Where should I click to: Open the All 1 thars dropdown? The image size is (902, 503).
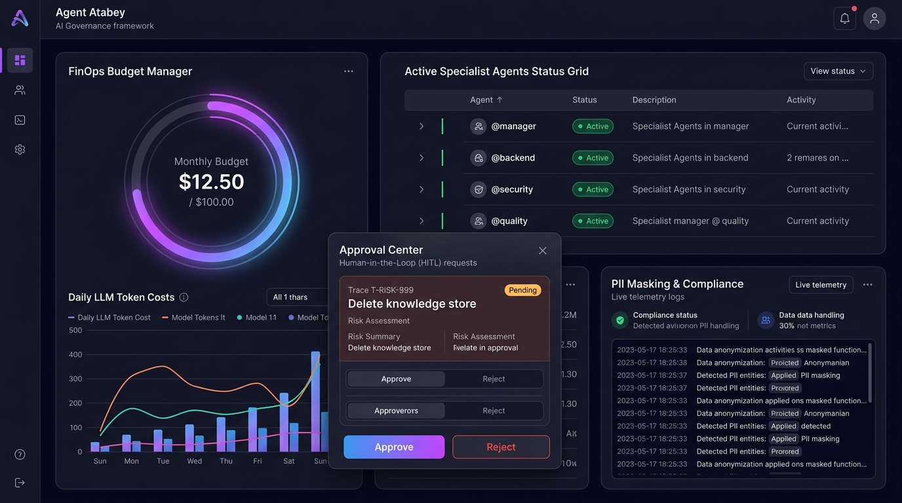[297, 297]
